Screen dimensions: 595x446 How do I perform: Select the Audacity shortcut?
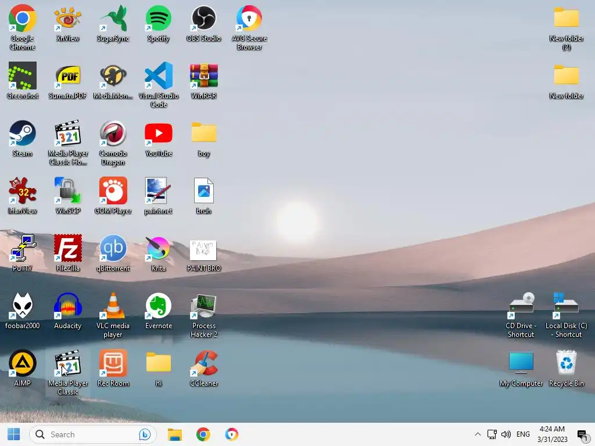click(x=67, y=305)
